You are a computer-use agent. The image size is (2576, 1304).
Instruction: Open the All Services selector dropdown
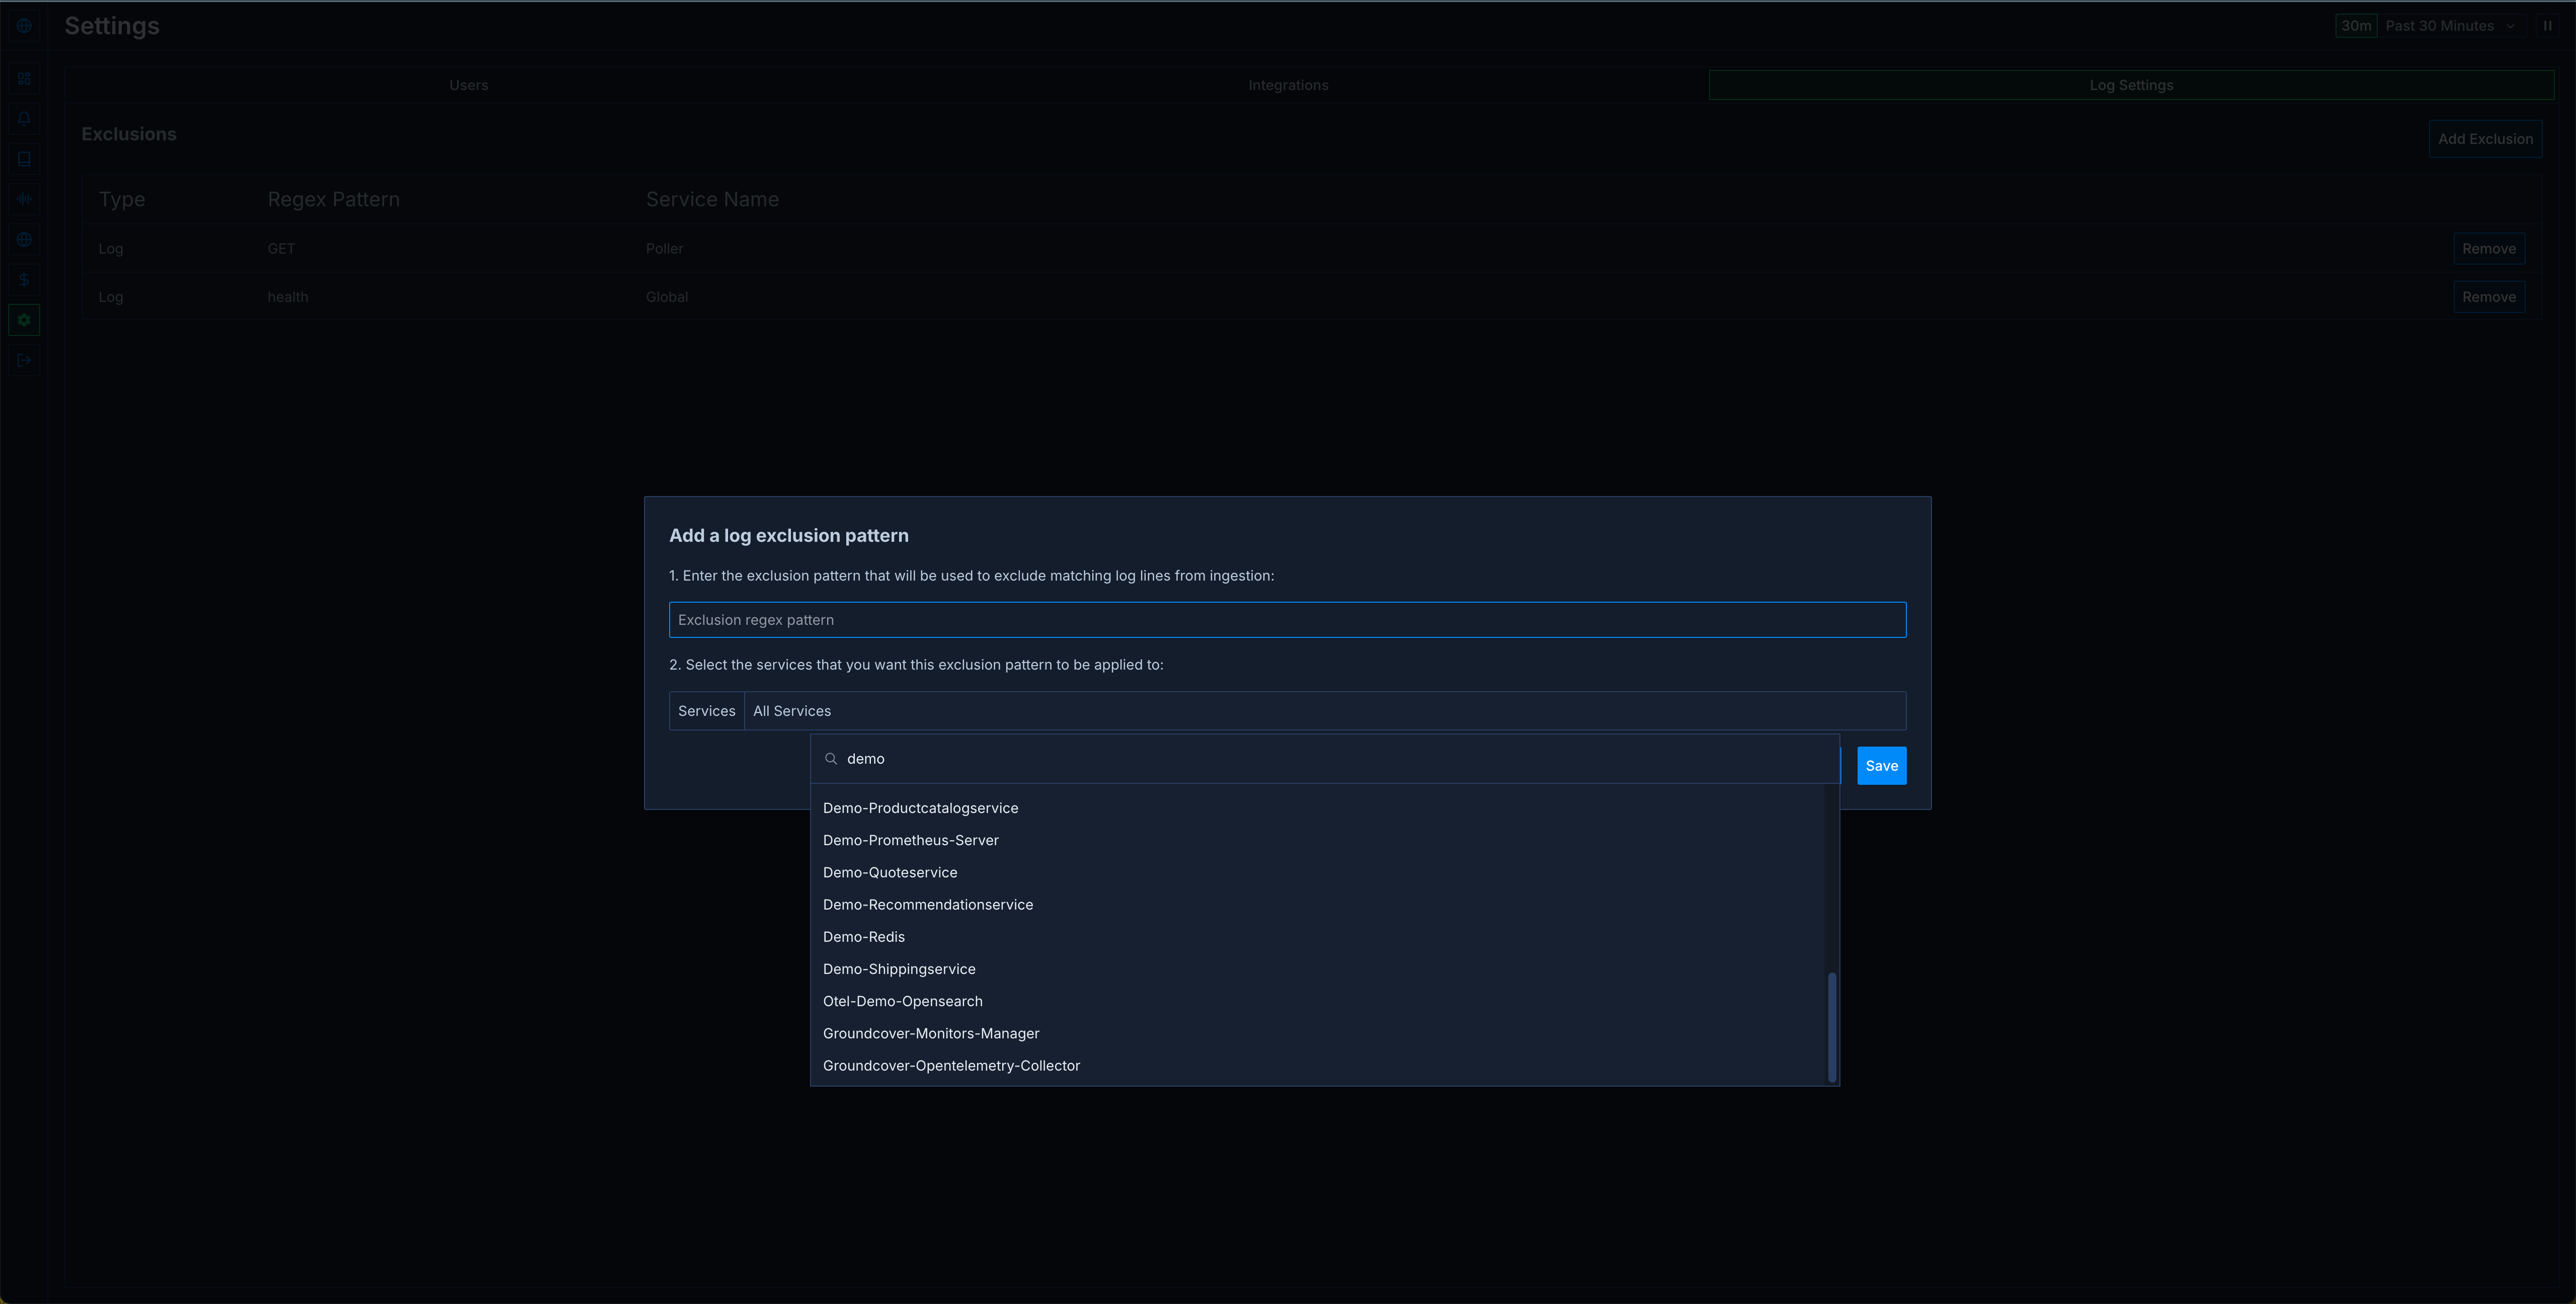1325,711
